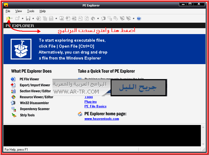
Task: Click the Dependency Scanner icon in feature list
Action: click(x=14, y=109)
